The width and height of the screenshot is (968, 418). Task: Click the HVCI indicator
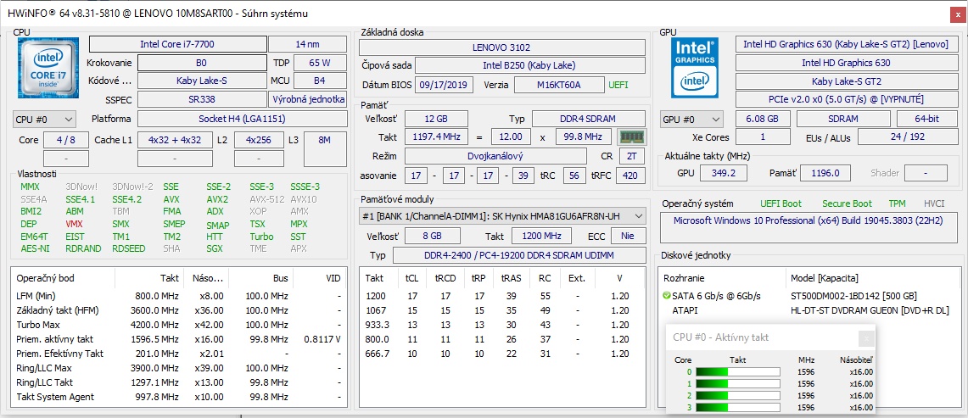tap(933, 203)
